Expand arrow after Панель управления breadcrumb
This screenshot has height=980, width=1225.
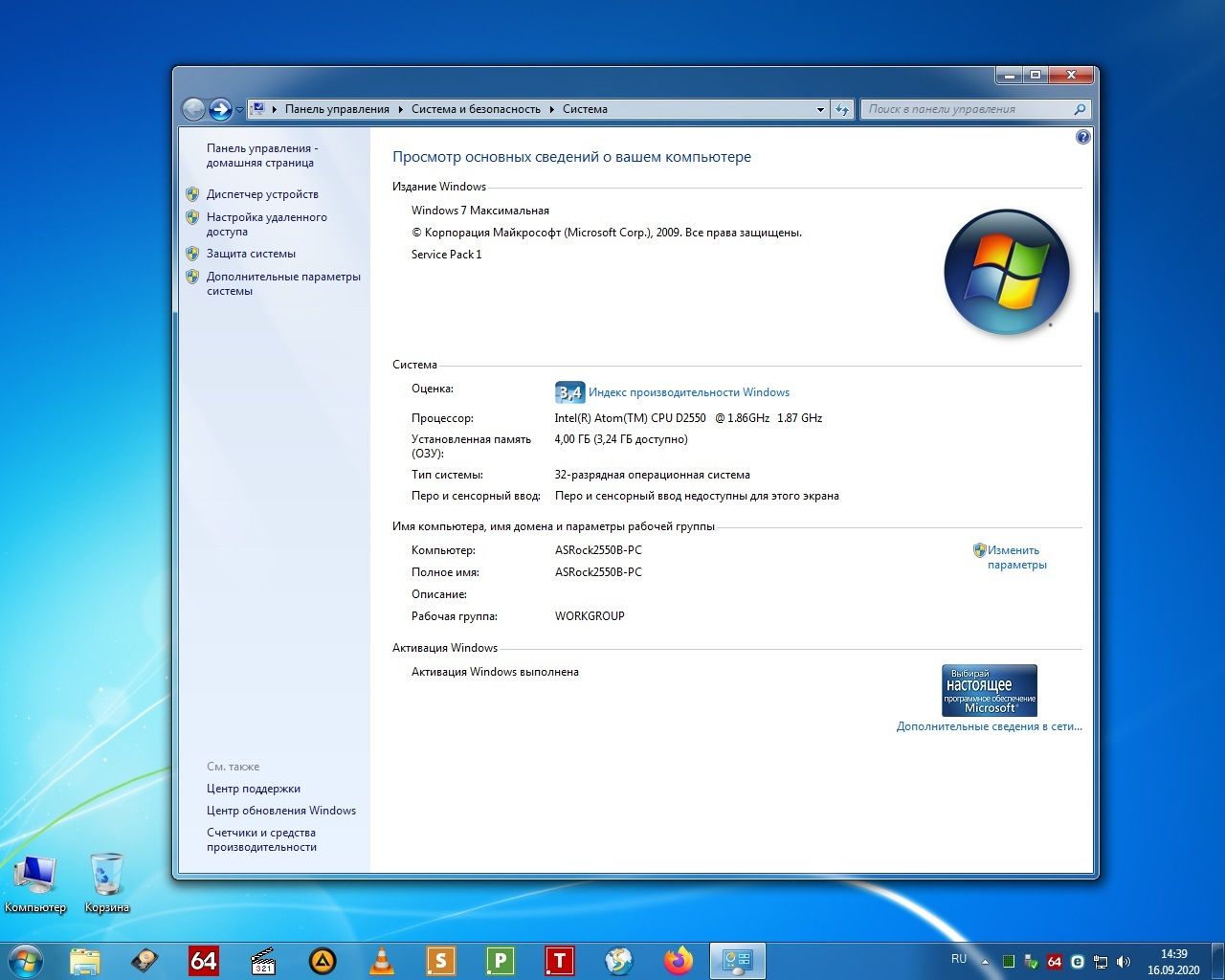pyautogui.click(x=400, y=109)
